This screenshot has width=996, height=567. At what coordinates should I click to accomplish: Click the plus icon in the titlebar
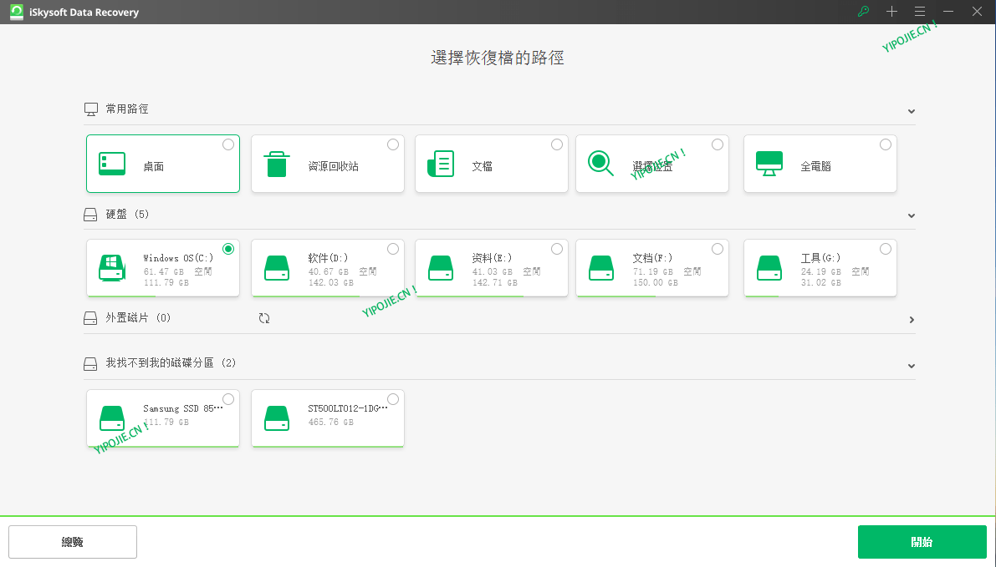click(x=891, y=12)
